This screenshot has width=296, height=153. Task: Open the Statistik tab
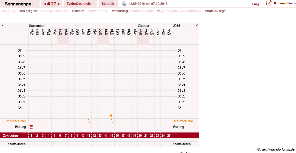point(108,4)
